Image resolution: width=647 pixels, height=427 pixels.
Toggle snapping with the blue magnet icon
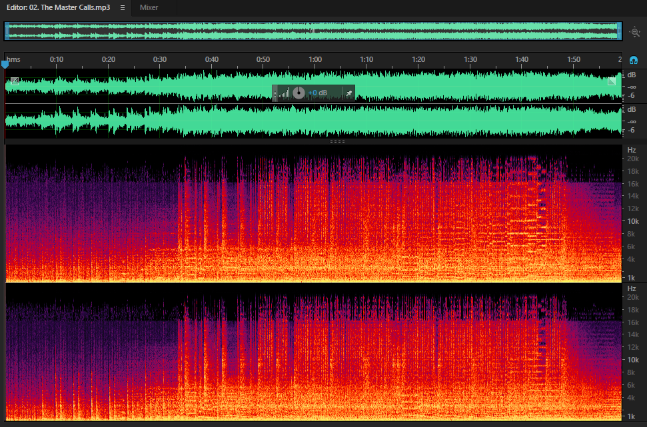click(x=634, y=60)
